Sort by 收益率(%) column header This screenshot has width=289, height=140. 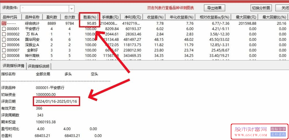pyautogui.click(x=154, y=17)
